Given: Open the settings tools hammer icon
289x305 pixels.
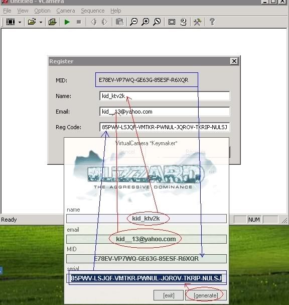Looking at the screenshot, I should 197,22.
